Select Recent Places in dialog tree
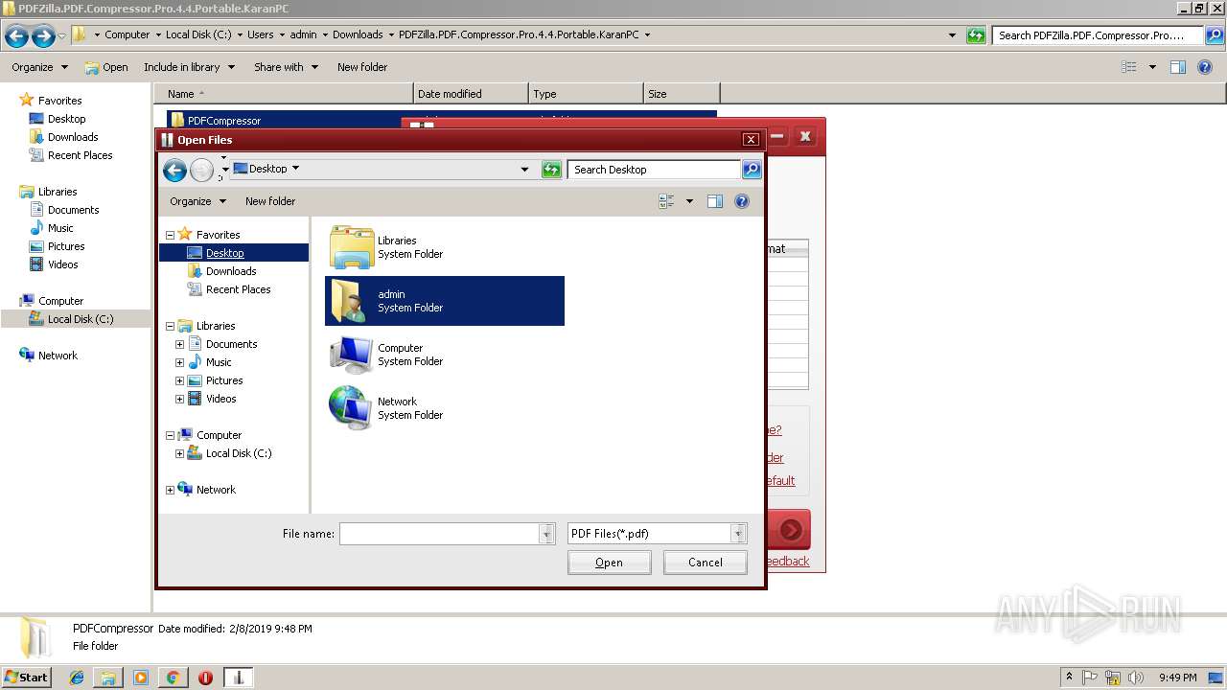1227x690 pixels. 238,289
